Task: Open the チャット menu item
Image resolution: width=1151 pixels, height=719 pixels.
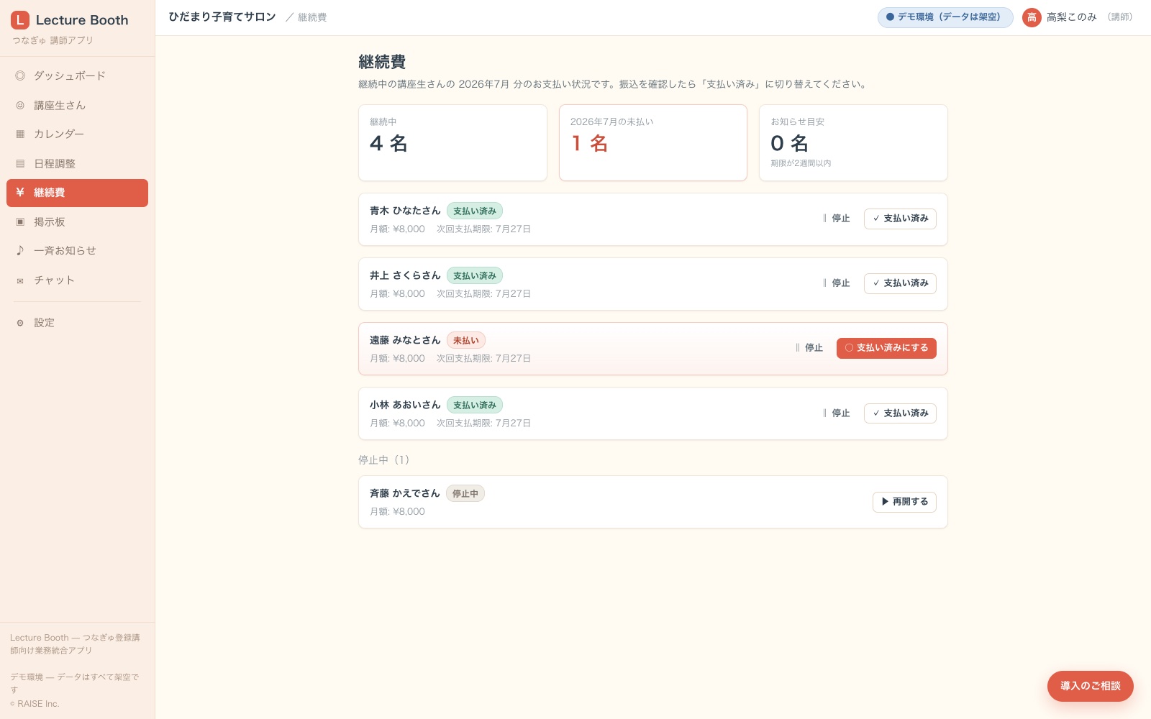Action: [x=77, y=280]
